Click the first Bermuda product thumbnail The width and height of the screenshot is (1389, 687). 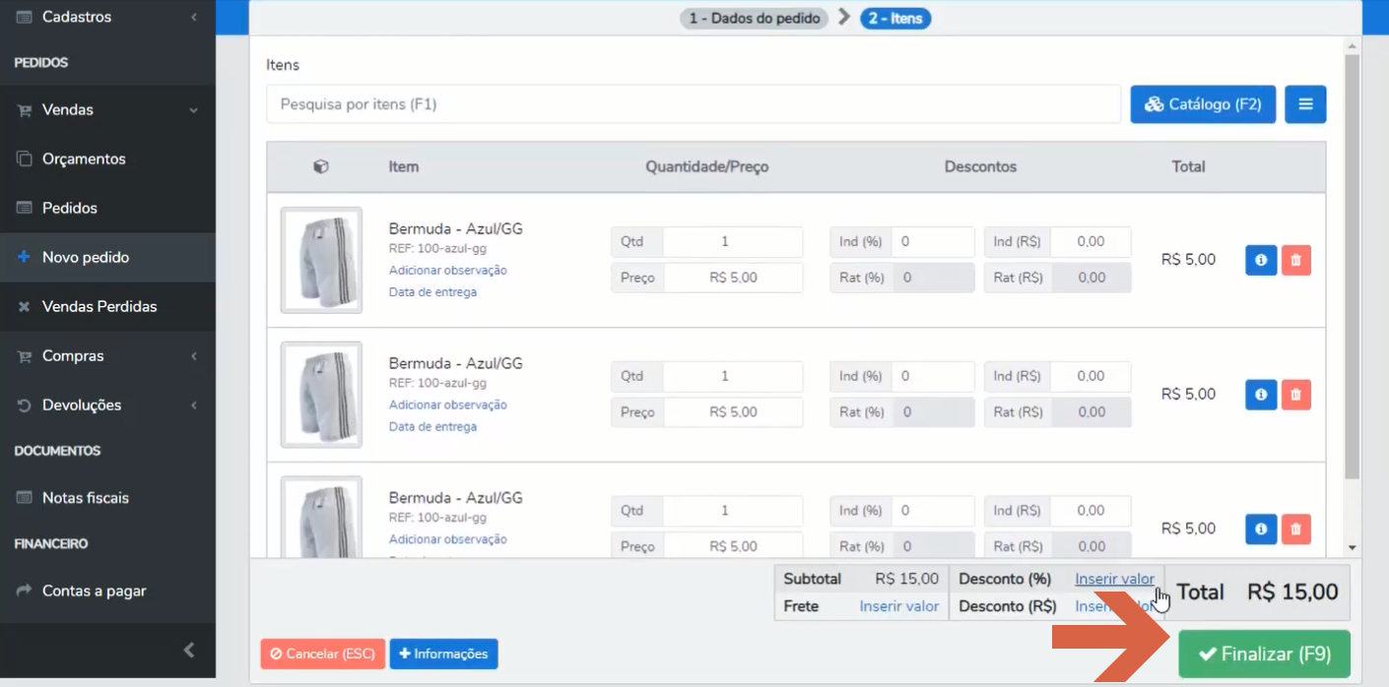321,260
